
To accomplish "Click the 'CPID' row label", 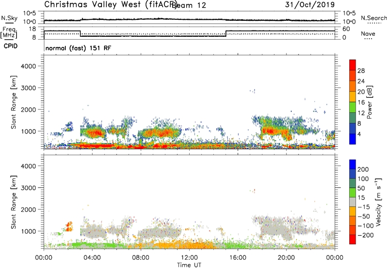I will [x=10, y=46].
